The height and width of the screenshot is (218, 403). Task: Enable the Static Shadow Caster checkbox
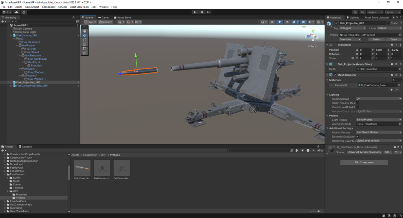point(358,103)
